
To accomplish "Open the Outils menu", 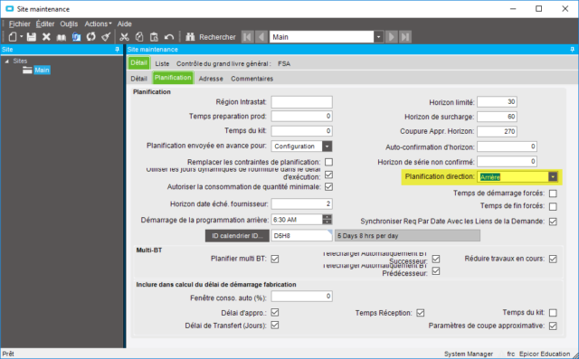I will pyautogui.click(x=69, y=24).
